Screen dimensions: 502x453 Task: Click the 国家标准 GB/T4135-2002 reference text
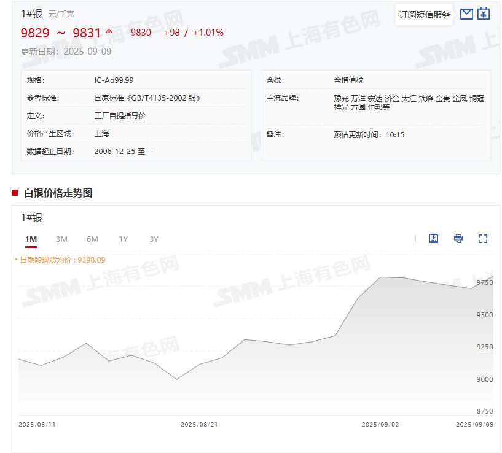147,98
